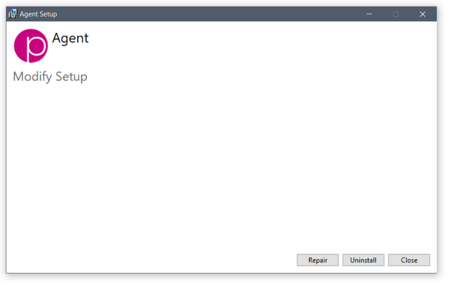Click the Modify Setup heading
451x287 pixels.
pyautogui.click(x=50, y=77)
